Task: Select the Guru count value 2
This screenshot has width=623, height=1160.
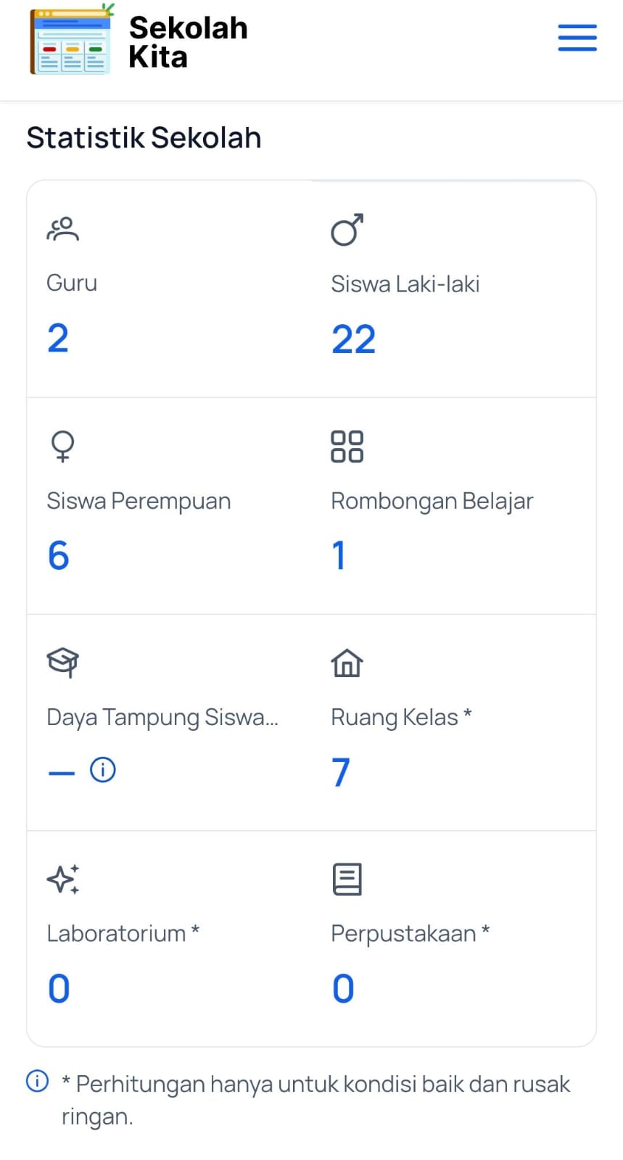Action: [58, 339]
